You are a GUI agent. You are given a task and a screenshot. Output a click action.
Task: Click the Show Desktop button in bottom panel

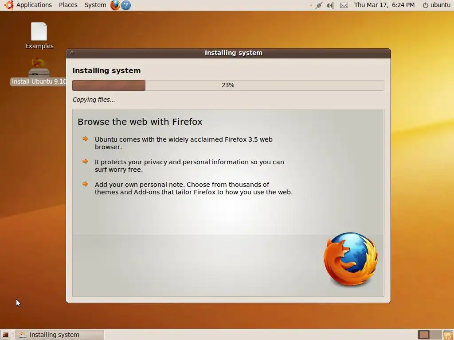5,335
